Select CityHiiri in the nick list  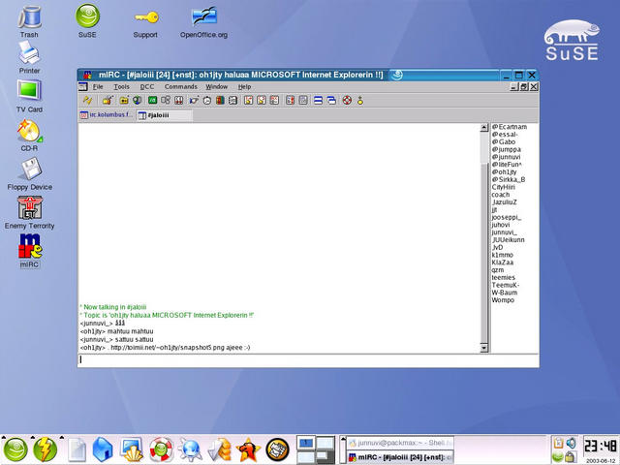[x=504, y=187]
